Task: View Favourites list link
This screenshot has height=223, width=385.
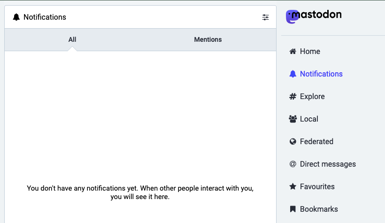Action: [317, 187]
